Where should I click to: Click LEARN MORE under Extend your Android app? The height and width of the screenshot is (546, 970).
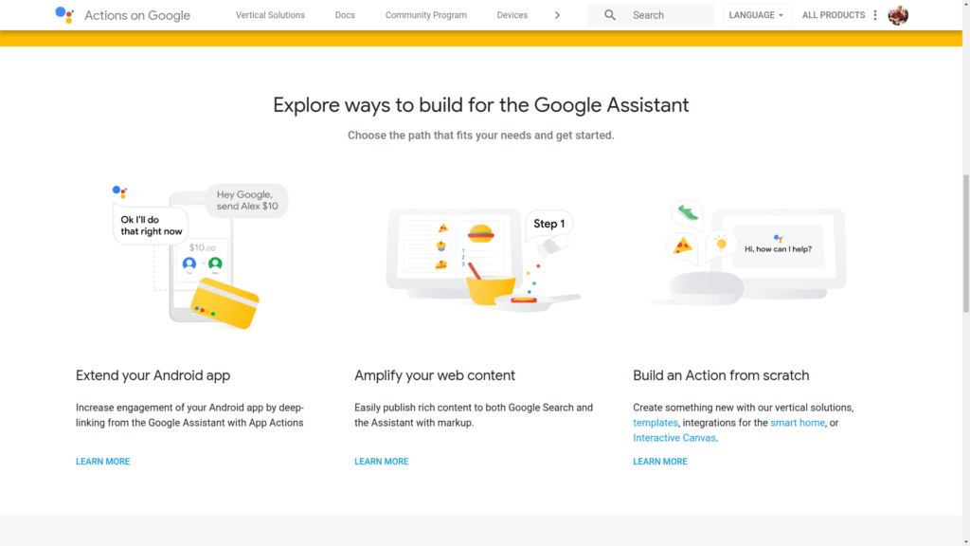tap(102, 462)
